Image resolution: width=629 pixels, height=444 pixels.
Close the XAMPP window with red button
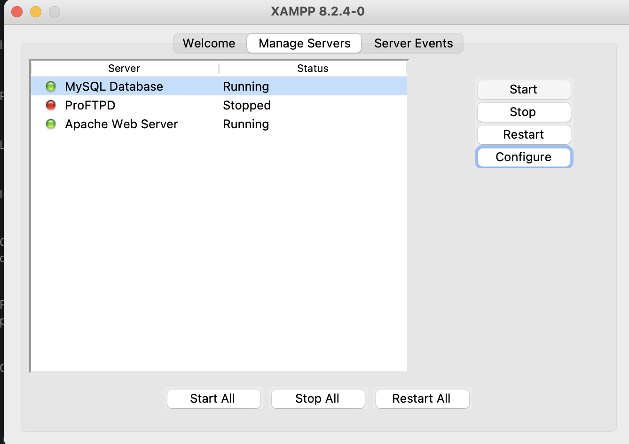[x=17, y=11]
